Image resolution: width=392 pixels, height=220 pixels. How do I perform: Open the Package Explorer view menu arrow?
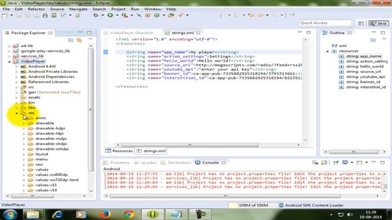90,39
